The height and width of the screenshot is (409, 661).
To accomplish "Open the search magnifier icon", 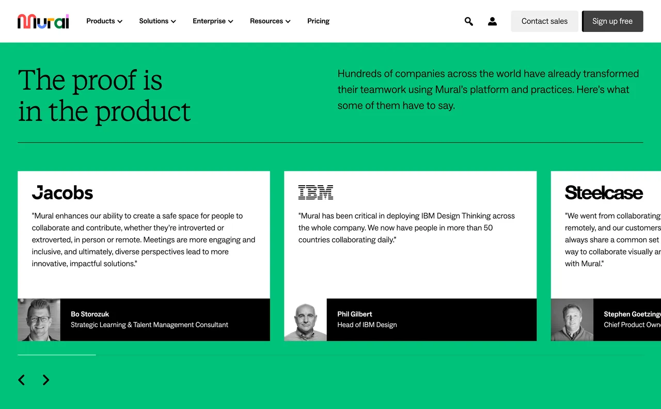I will 468,21.
